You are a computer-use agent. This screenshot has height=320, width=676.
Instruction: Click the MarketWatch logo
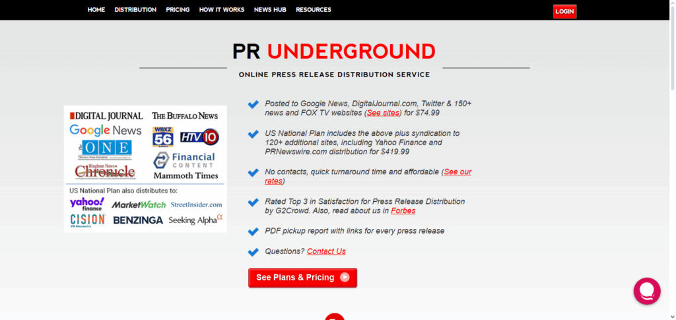(x=139, y=205)
